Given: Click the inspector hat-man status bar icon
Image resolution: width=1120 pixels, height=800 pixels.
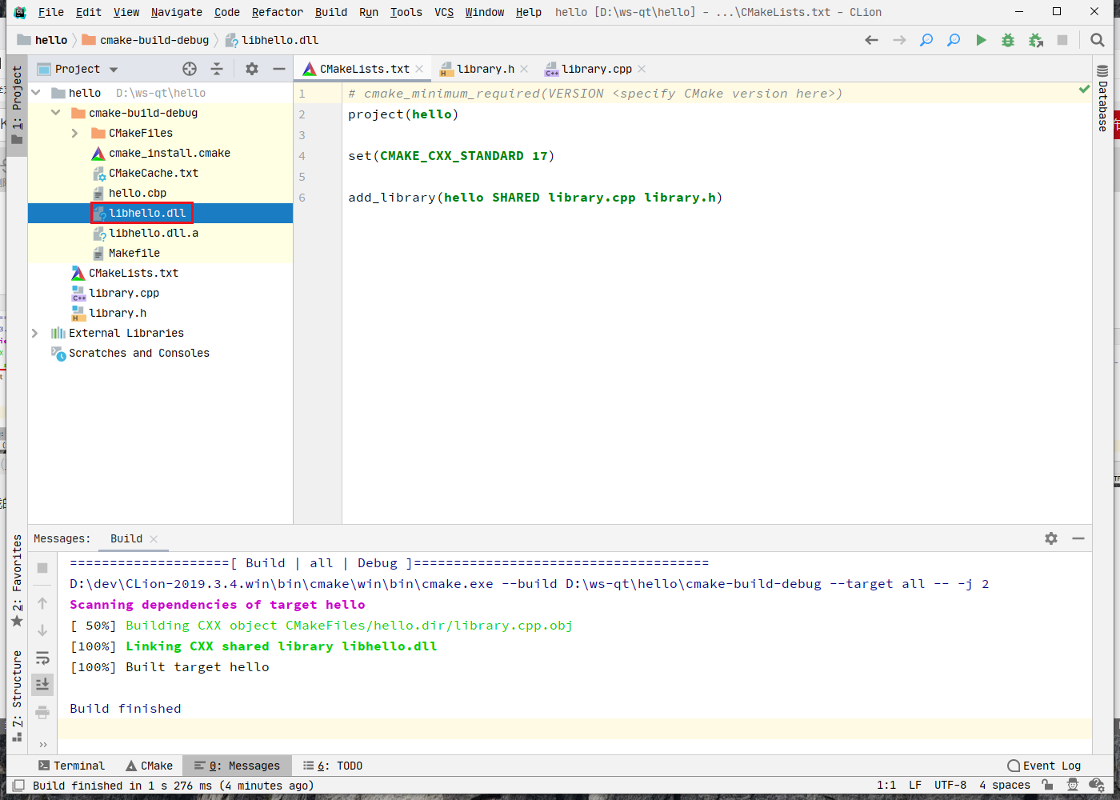Looking at the screenshot, I should pos(1073,786).
